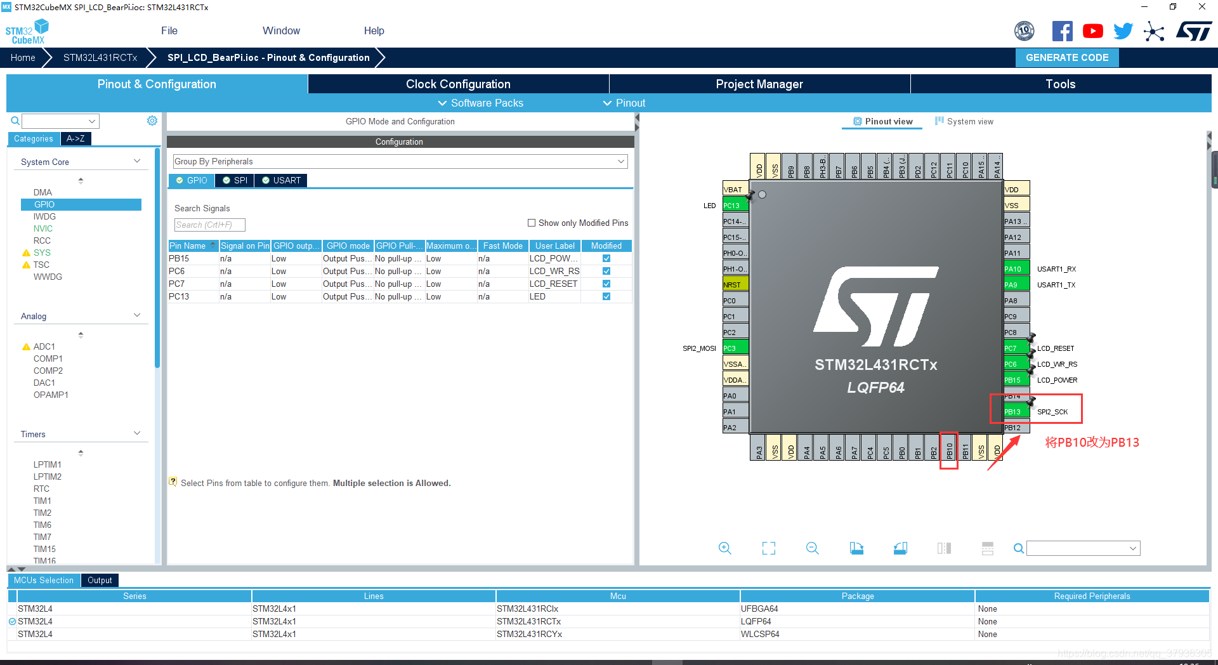
Task: Toggle Modified checkbox for PC7 row
Action: click(x=606, y=284)
